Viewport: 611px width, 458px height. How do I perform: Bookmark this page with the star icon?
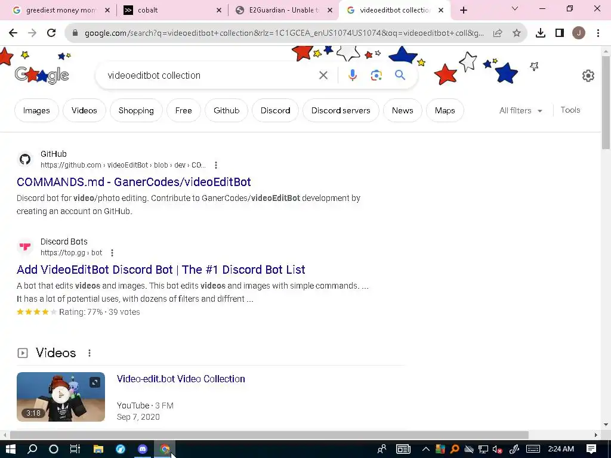[516, 33]
